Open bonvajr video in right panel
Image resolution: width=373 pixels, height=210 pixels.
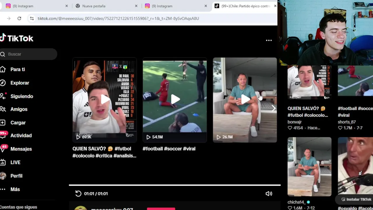click(309, 83)
